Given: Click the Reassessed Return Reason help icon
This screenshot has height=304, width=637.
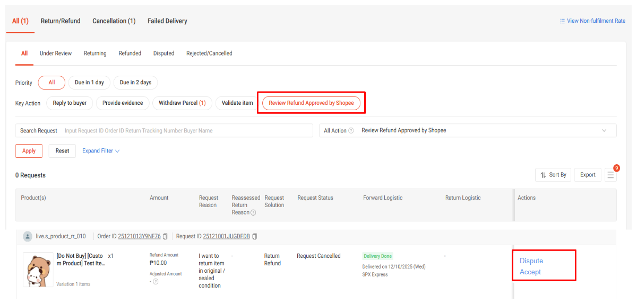Looking at the screenshot, I should [x=253, y=212].
